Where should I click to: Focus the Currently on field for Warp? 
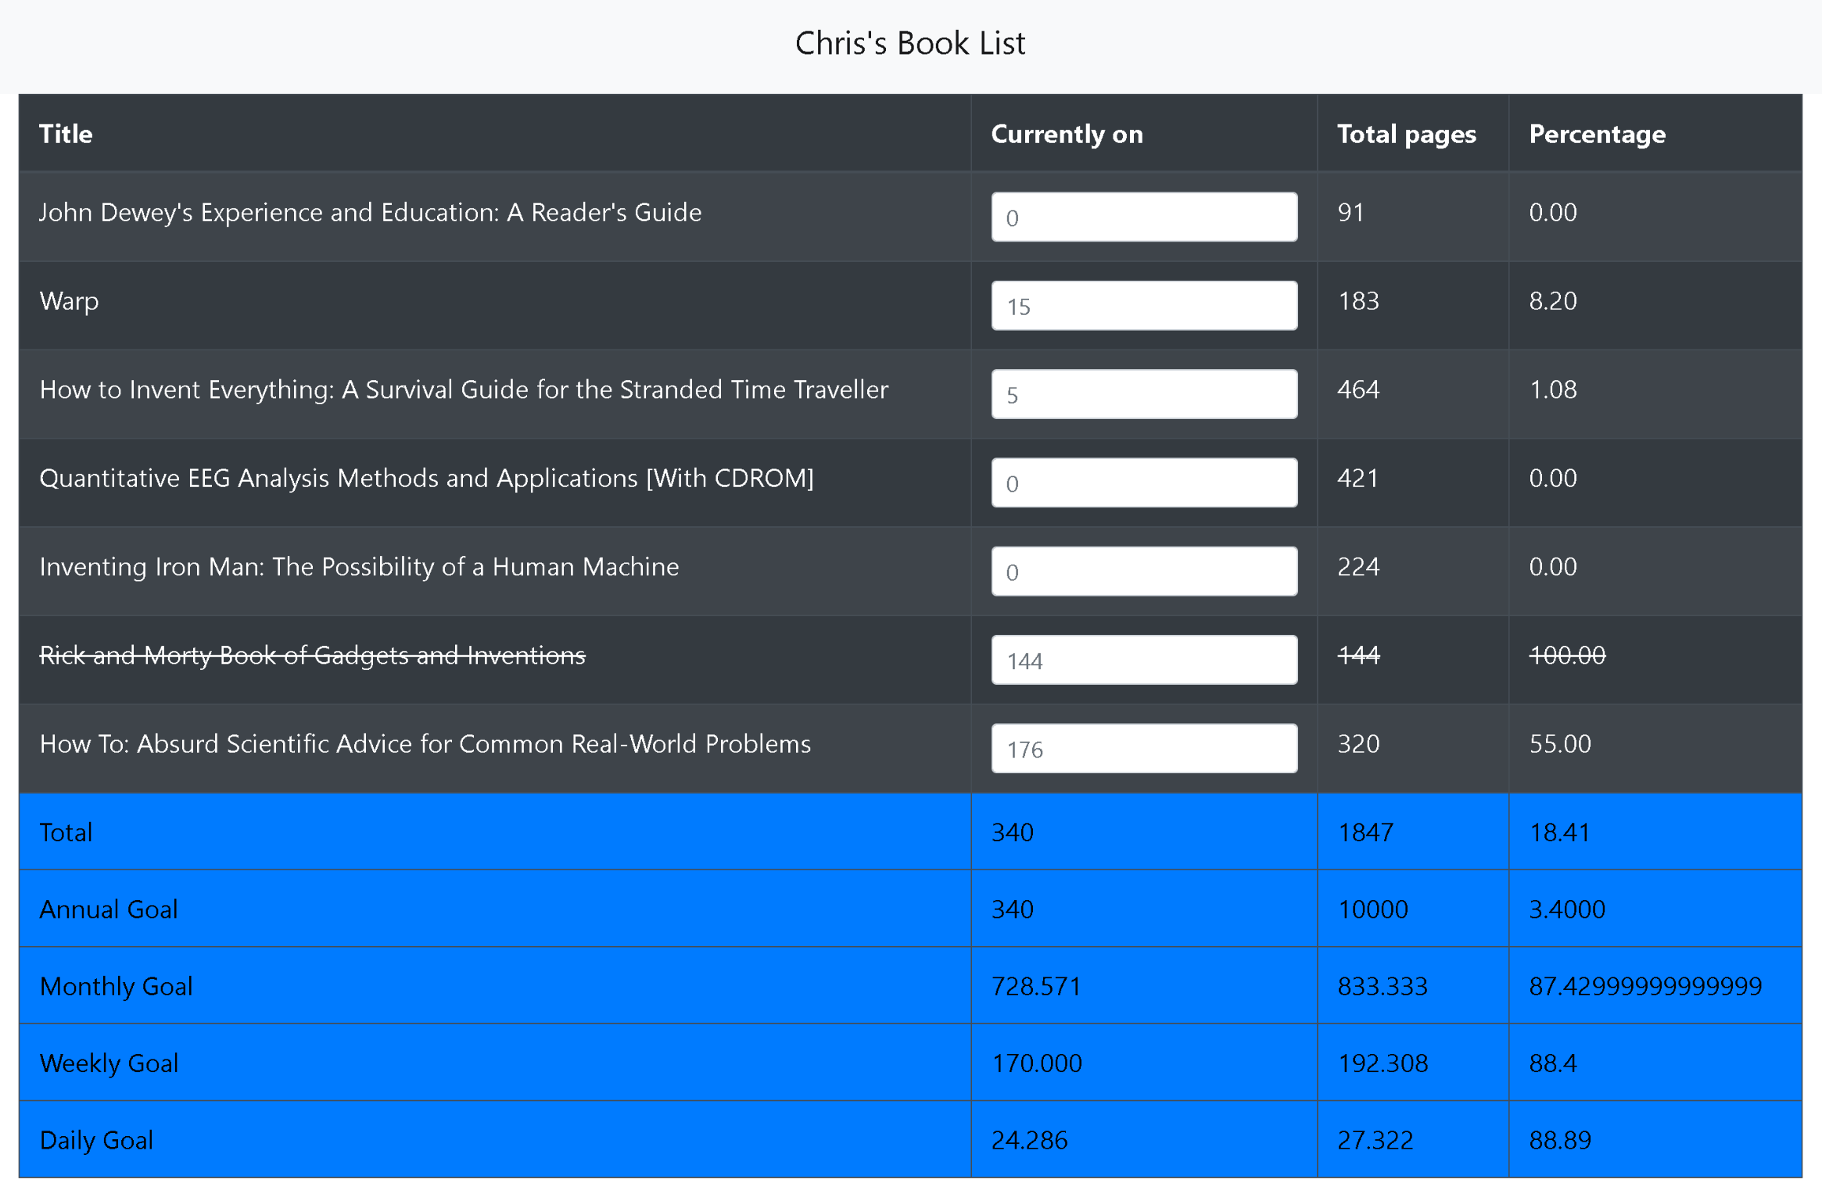[1144, 305]
